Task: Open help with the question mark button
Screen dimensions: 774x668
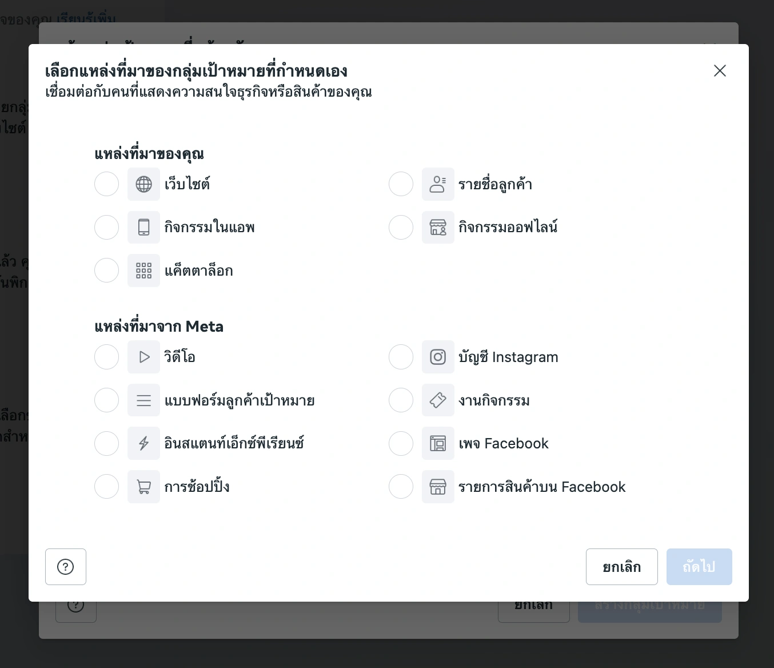Action: (x=66, y=567)
